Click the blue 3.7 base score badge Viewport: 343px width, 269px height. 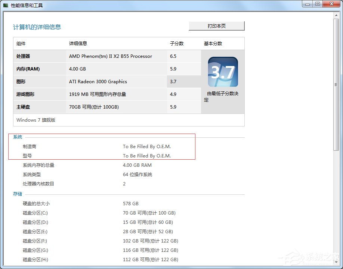point(222,72)
